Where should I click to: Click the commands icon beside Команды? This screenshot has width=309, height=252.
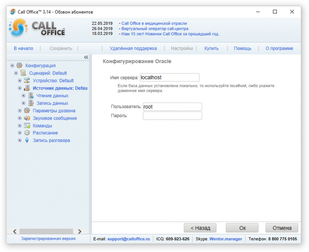[x=27, y=125]
